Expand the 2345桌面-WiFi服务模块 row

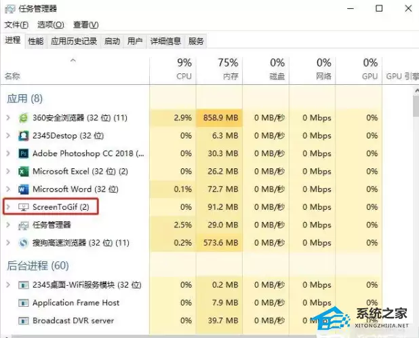click(8, 285)
